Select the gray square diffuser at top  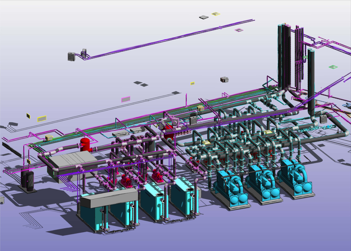point(204,17)
